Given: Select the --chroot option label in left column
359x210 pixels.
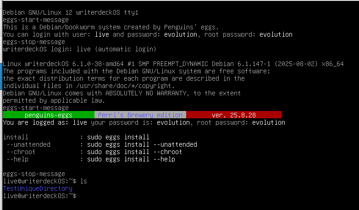Looking at the screenshot, I should 21,152.
